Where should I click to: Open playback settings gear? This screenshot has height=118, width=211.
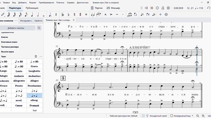tap(168, 8)
